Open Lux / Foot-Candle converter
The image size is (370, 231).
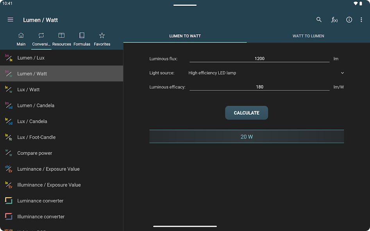coord(62,137)
